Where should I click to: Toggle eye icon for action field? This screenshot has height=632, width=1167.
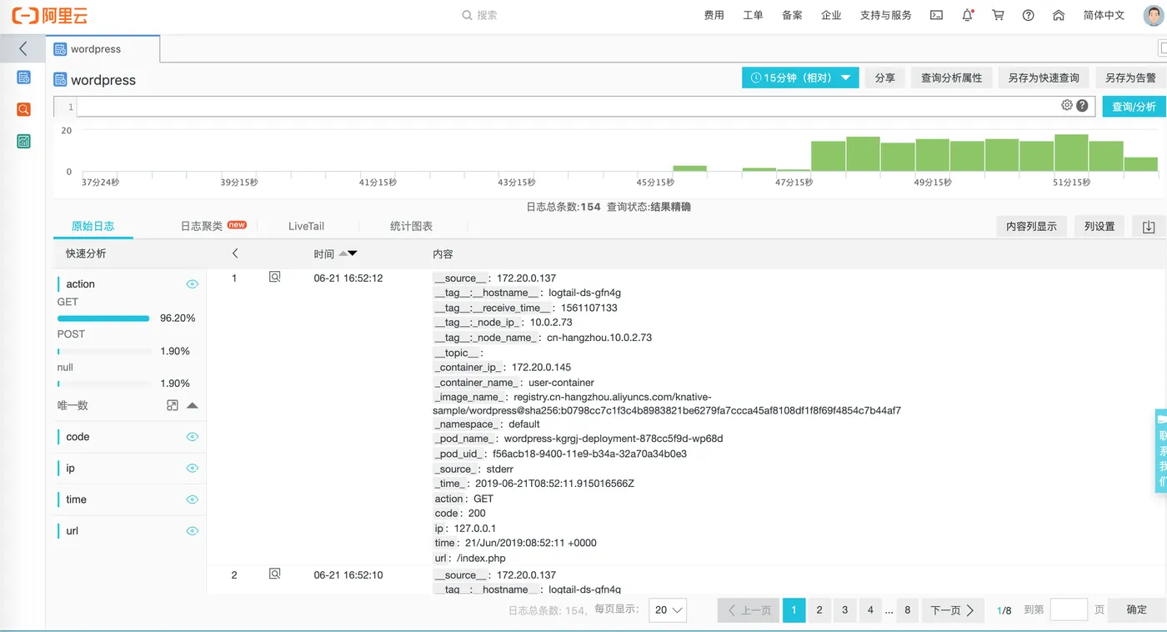pyautogui.click(x=193, y=284)
